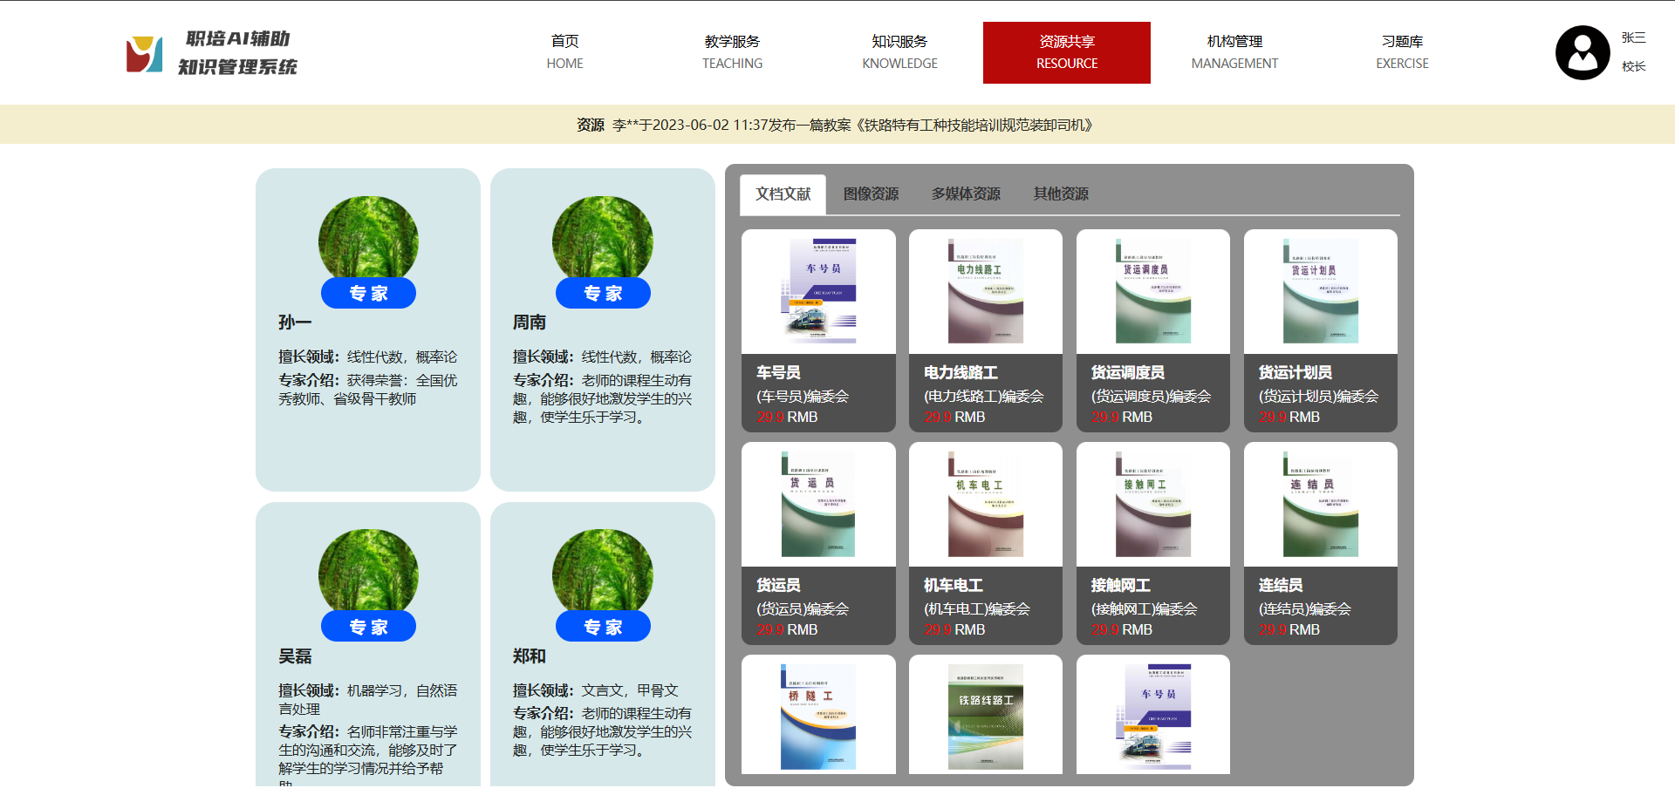Screen dimensions: 1675x795
Task: Click the 电力线路工 title text
Action: 961,372
